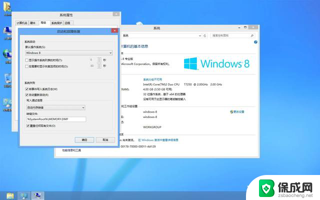Enable 'display recovery options' time checkbox

pos(26,66)
